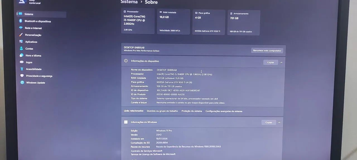
Task: Open the RAM instalada 16,0 GB card
Action: (x=173, y=22)
